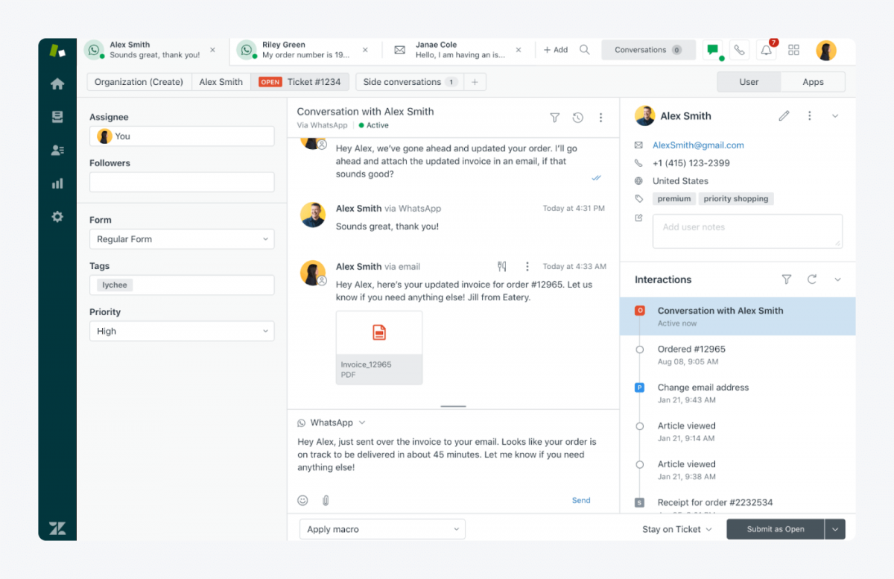Switch to the Janae Cole tab
Image resolution: width=894 pixels, height=579 pixels.
tap(459, 50)
